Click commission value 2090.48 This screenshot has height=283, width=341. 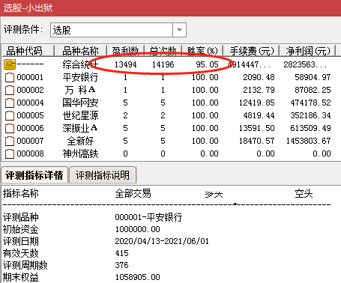[x=259, y=77]
